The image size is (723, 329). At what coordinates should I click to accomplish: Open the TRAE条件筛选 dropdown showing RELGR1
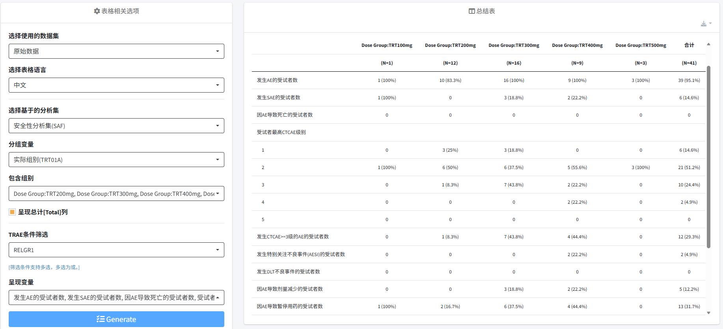(x=116, y=250)
